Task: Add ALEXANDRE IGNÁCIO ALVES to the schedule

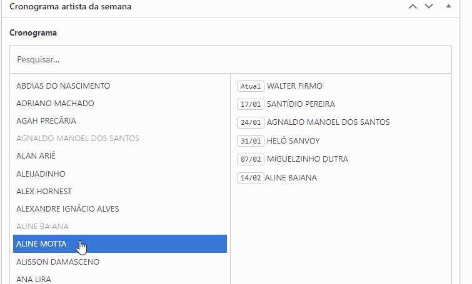Action: 68,208
